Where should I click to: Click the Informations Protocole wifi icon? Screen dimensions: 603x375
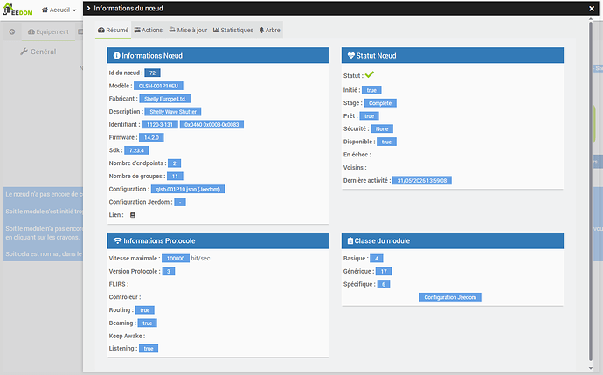click(118, 240)
